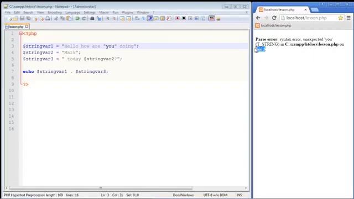Open the Run menu
This screenshot has width=354, height=199.
click(116, 12)
